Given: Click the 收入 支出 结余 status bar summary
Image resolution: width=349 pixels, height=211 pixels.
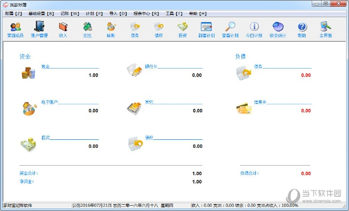Looking at the screenshot, I should coord(245,205).
